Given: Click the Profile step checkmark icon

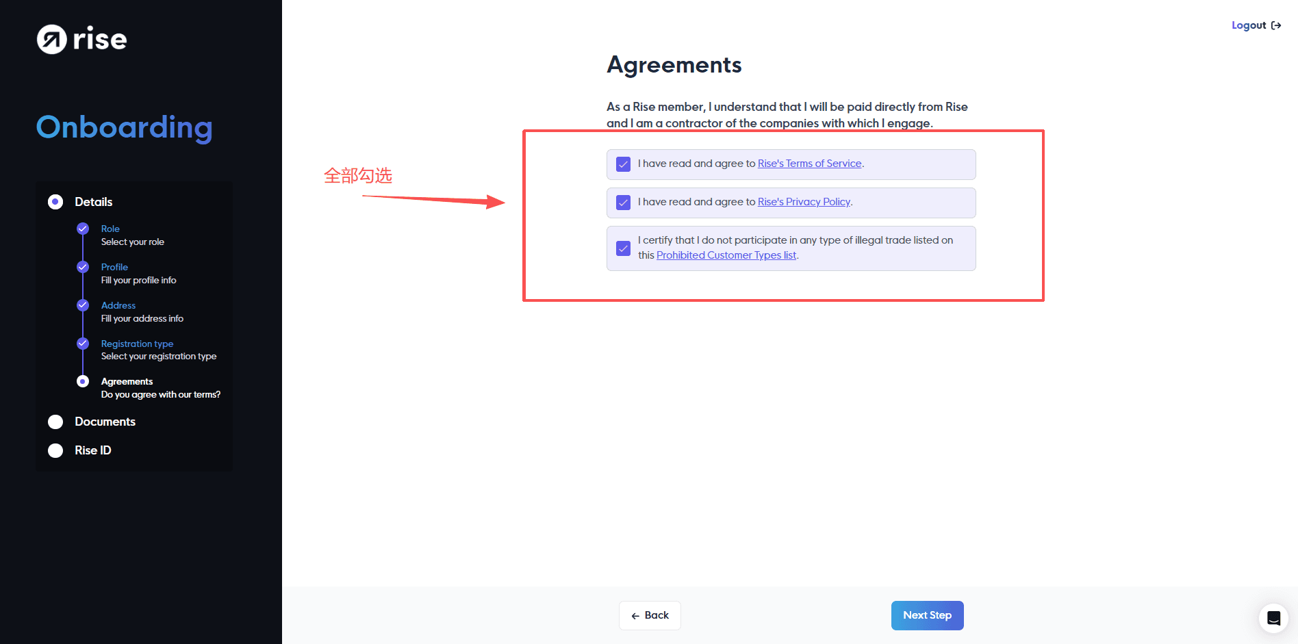Looking at the screenshot, I should coord(83,267).
